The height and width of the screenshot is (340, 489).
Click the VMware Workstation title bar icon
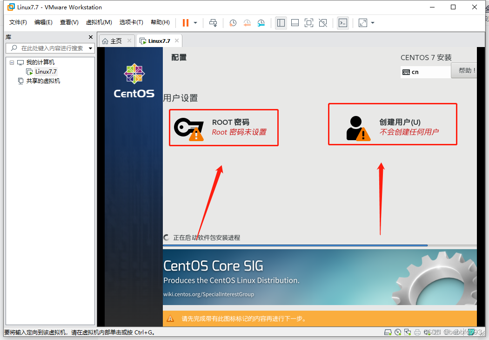[11, 7]
